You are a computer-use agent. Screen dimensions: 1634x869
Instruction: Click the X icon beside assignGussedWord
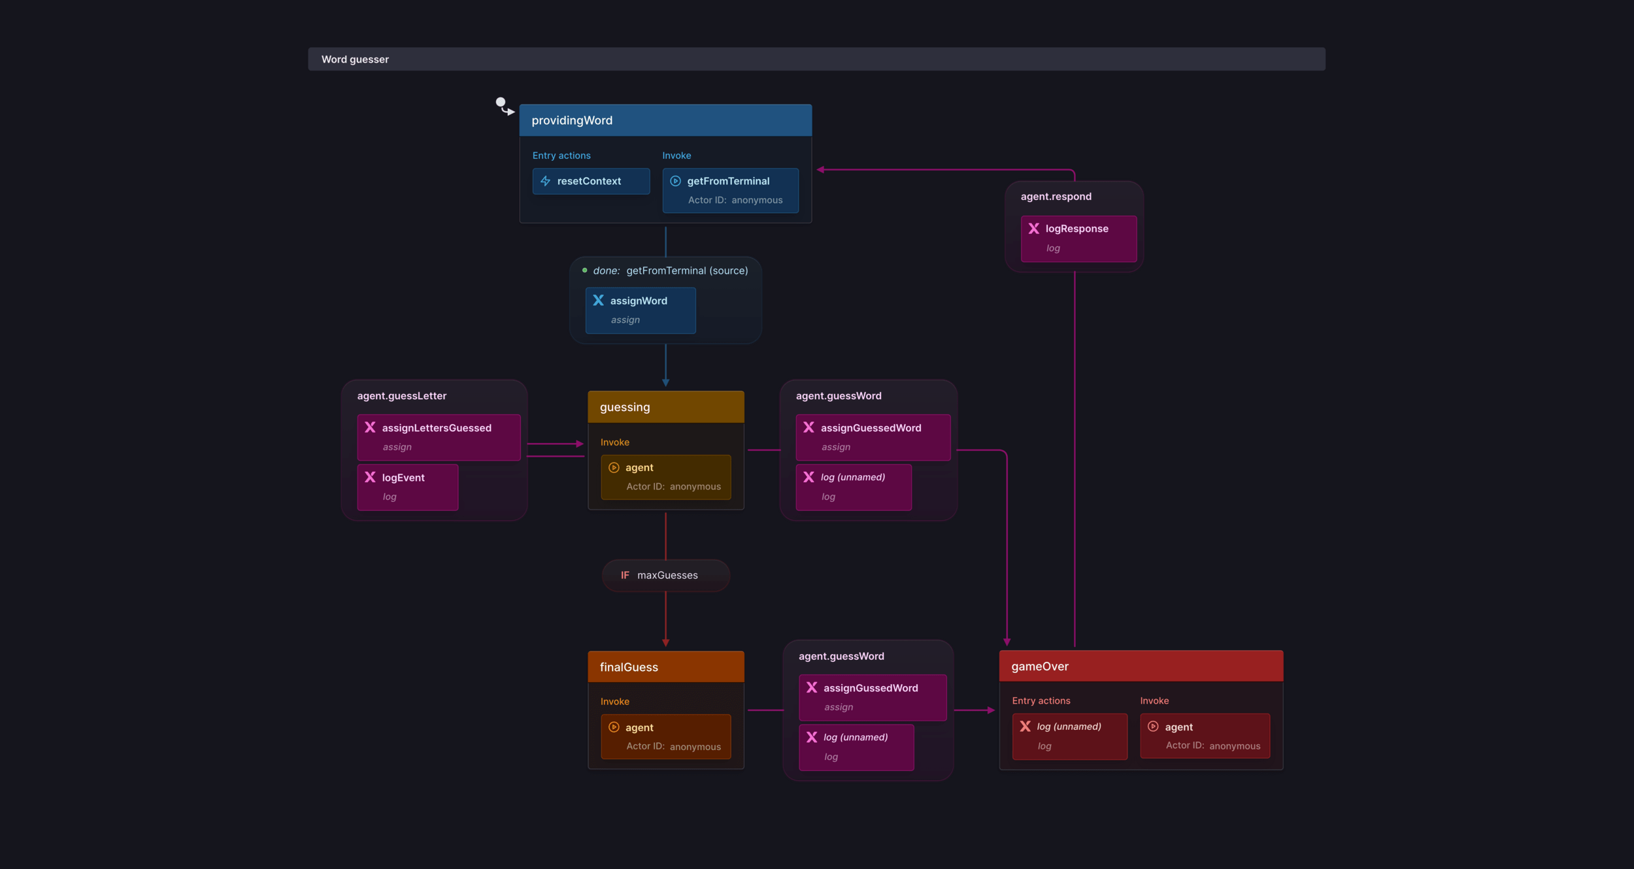[x=811, y=687]
